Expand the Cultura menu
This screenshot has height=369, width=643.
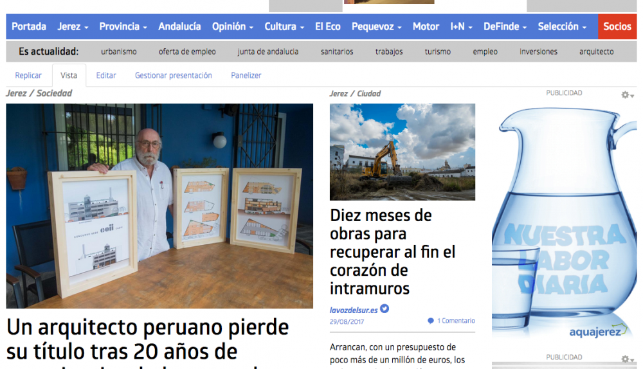[284, 26]
